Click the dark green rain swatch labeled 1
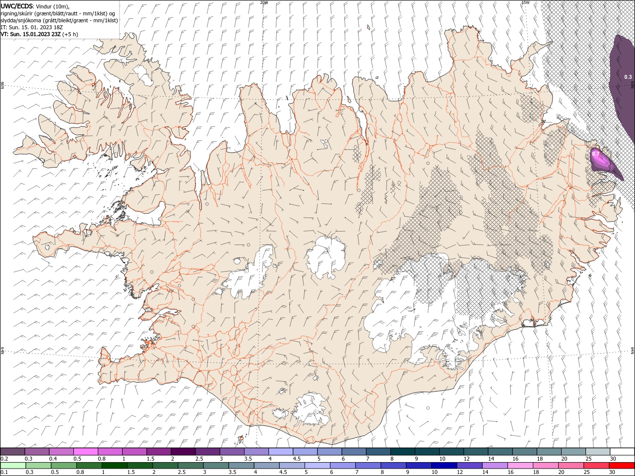 pyautogui.click(x=115, y=466)
